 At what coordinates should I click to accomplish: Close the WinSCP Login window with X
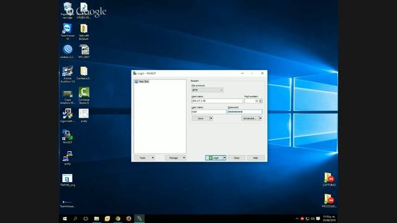[x=262, y=73]
